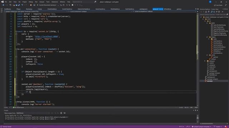Image resolution: width=229 pixels, height=128 pixels.
Task: Open the Extensions menu
Action: click(55, 2)
